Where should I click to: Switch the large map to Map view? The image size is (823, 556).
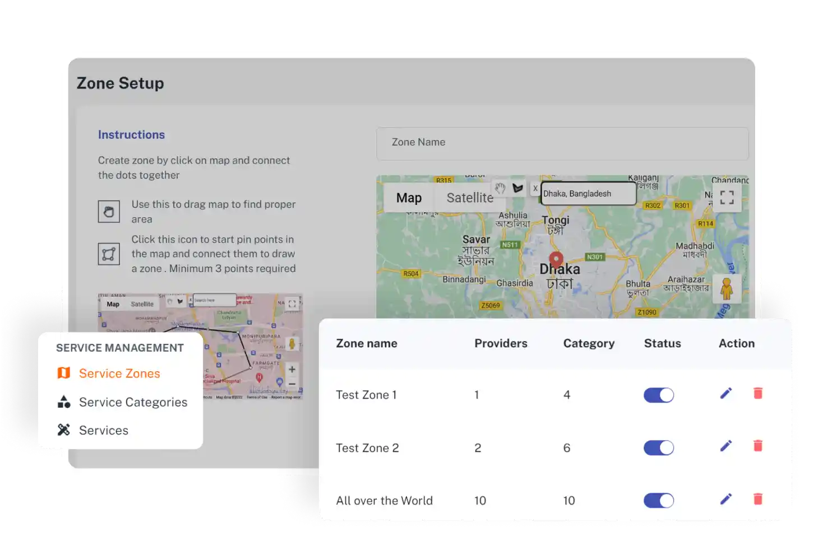(x=409, y=198)
